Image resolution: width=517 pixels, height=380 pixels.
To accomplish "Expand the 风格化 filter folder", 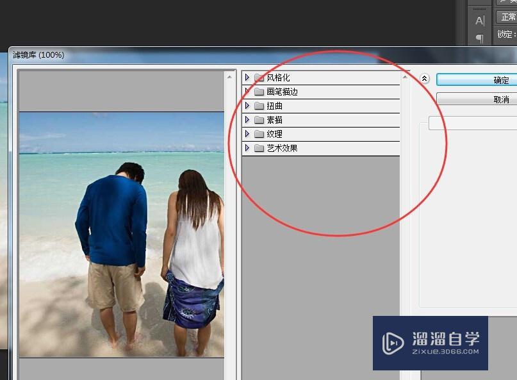I will click(x=247, y=78).
